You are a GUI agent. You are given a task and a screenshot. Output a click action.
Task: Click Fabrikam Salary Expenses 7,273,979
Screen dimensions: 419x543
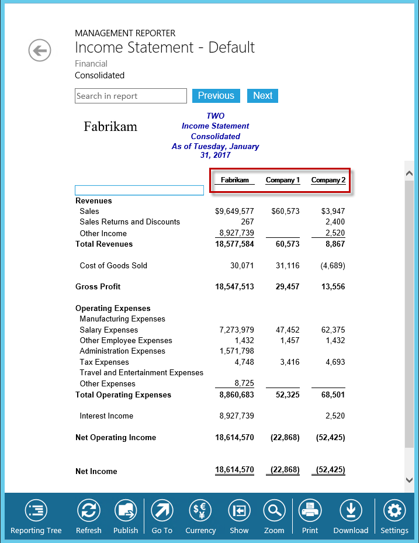click(x=237, y=330)
